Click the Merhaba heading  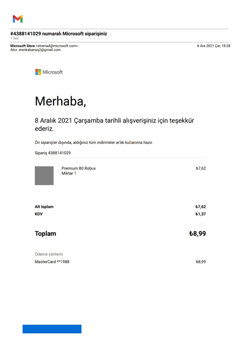coord(60,101)
